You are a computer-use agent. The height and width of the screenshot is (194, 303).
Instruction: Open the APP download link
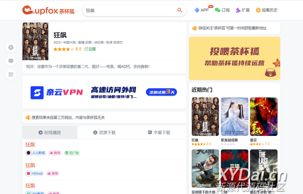point(201,10)
